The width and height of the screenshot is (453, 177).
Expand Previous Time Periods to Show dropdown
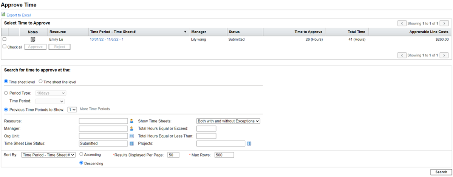point(72,109)
